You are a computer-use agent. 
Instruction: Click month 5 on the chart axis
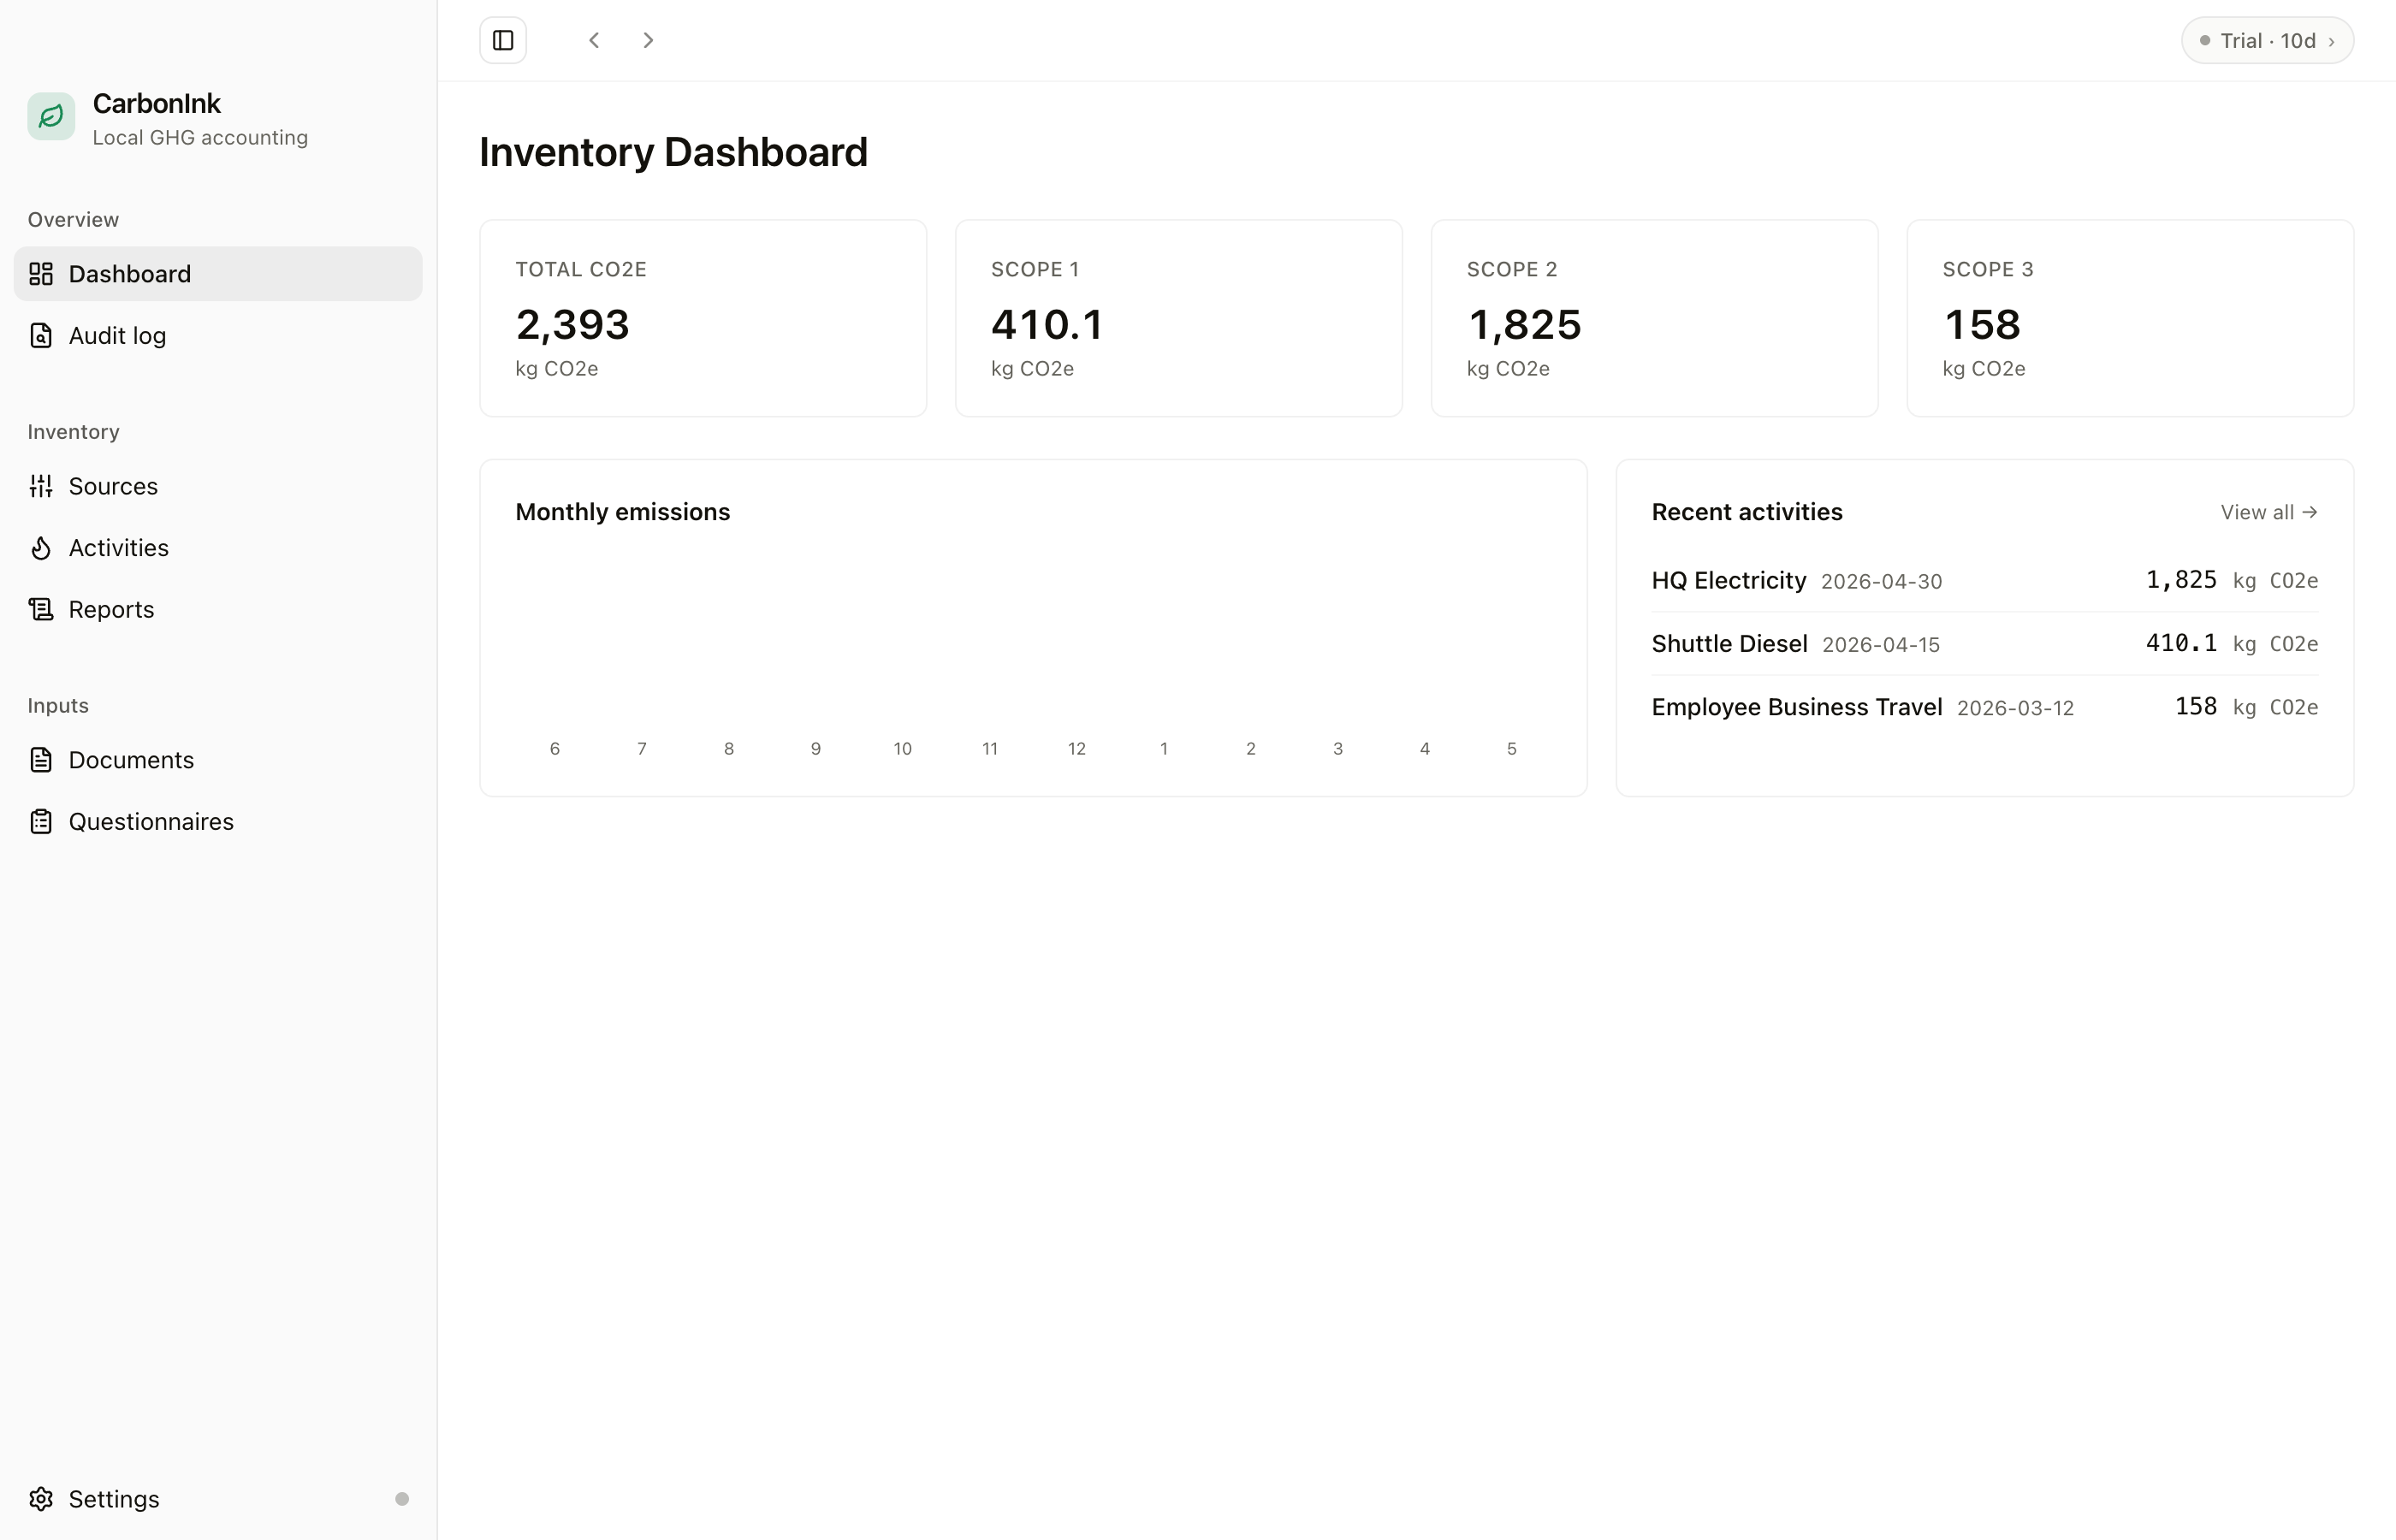(x=1512, y=749)
